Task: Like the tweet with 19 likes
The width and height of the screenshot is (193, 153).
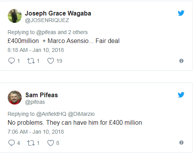Action: 51,61
